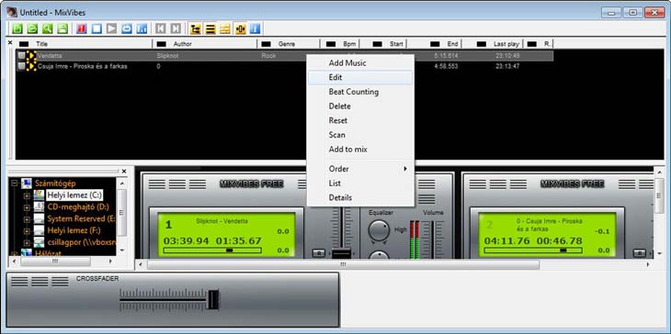Click player 2's green track progress bar
671x334 pixels.
(x=533, y=250)
